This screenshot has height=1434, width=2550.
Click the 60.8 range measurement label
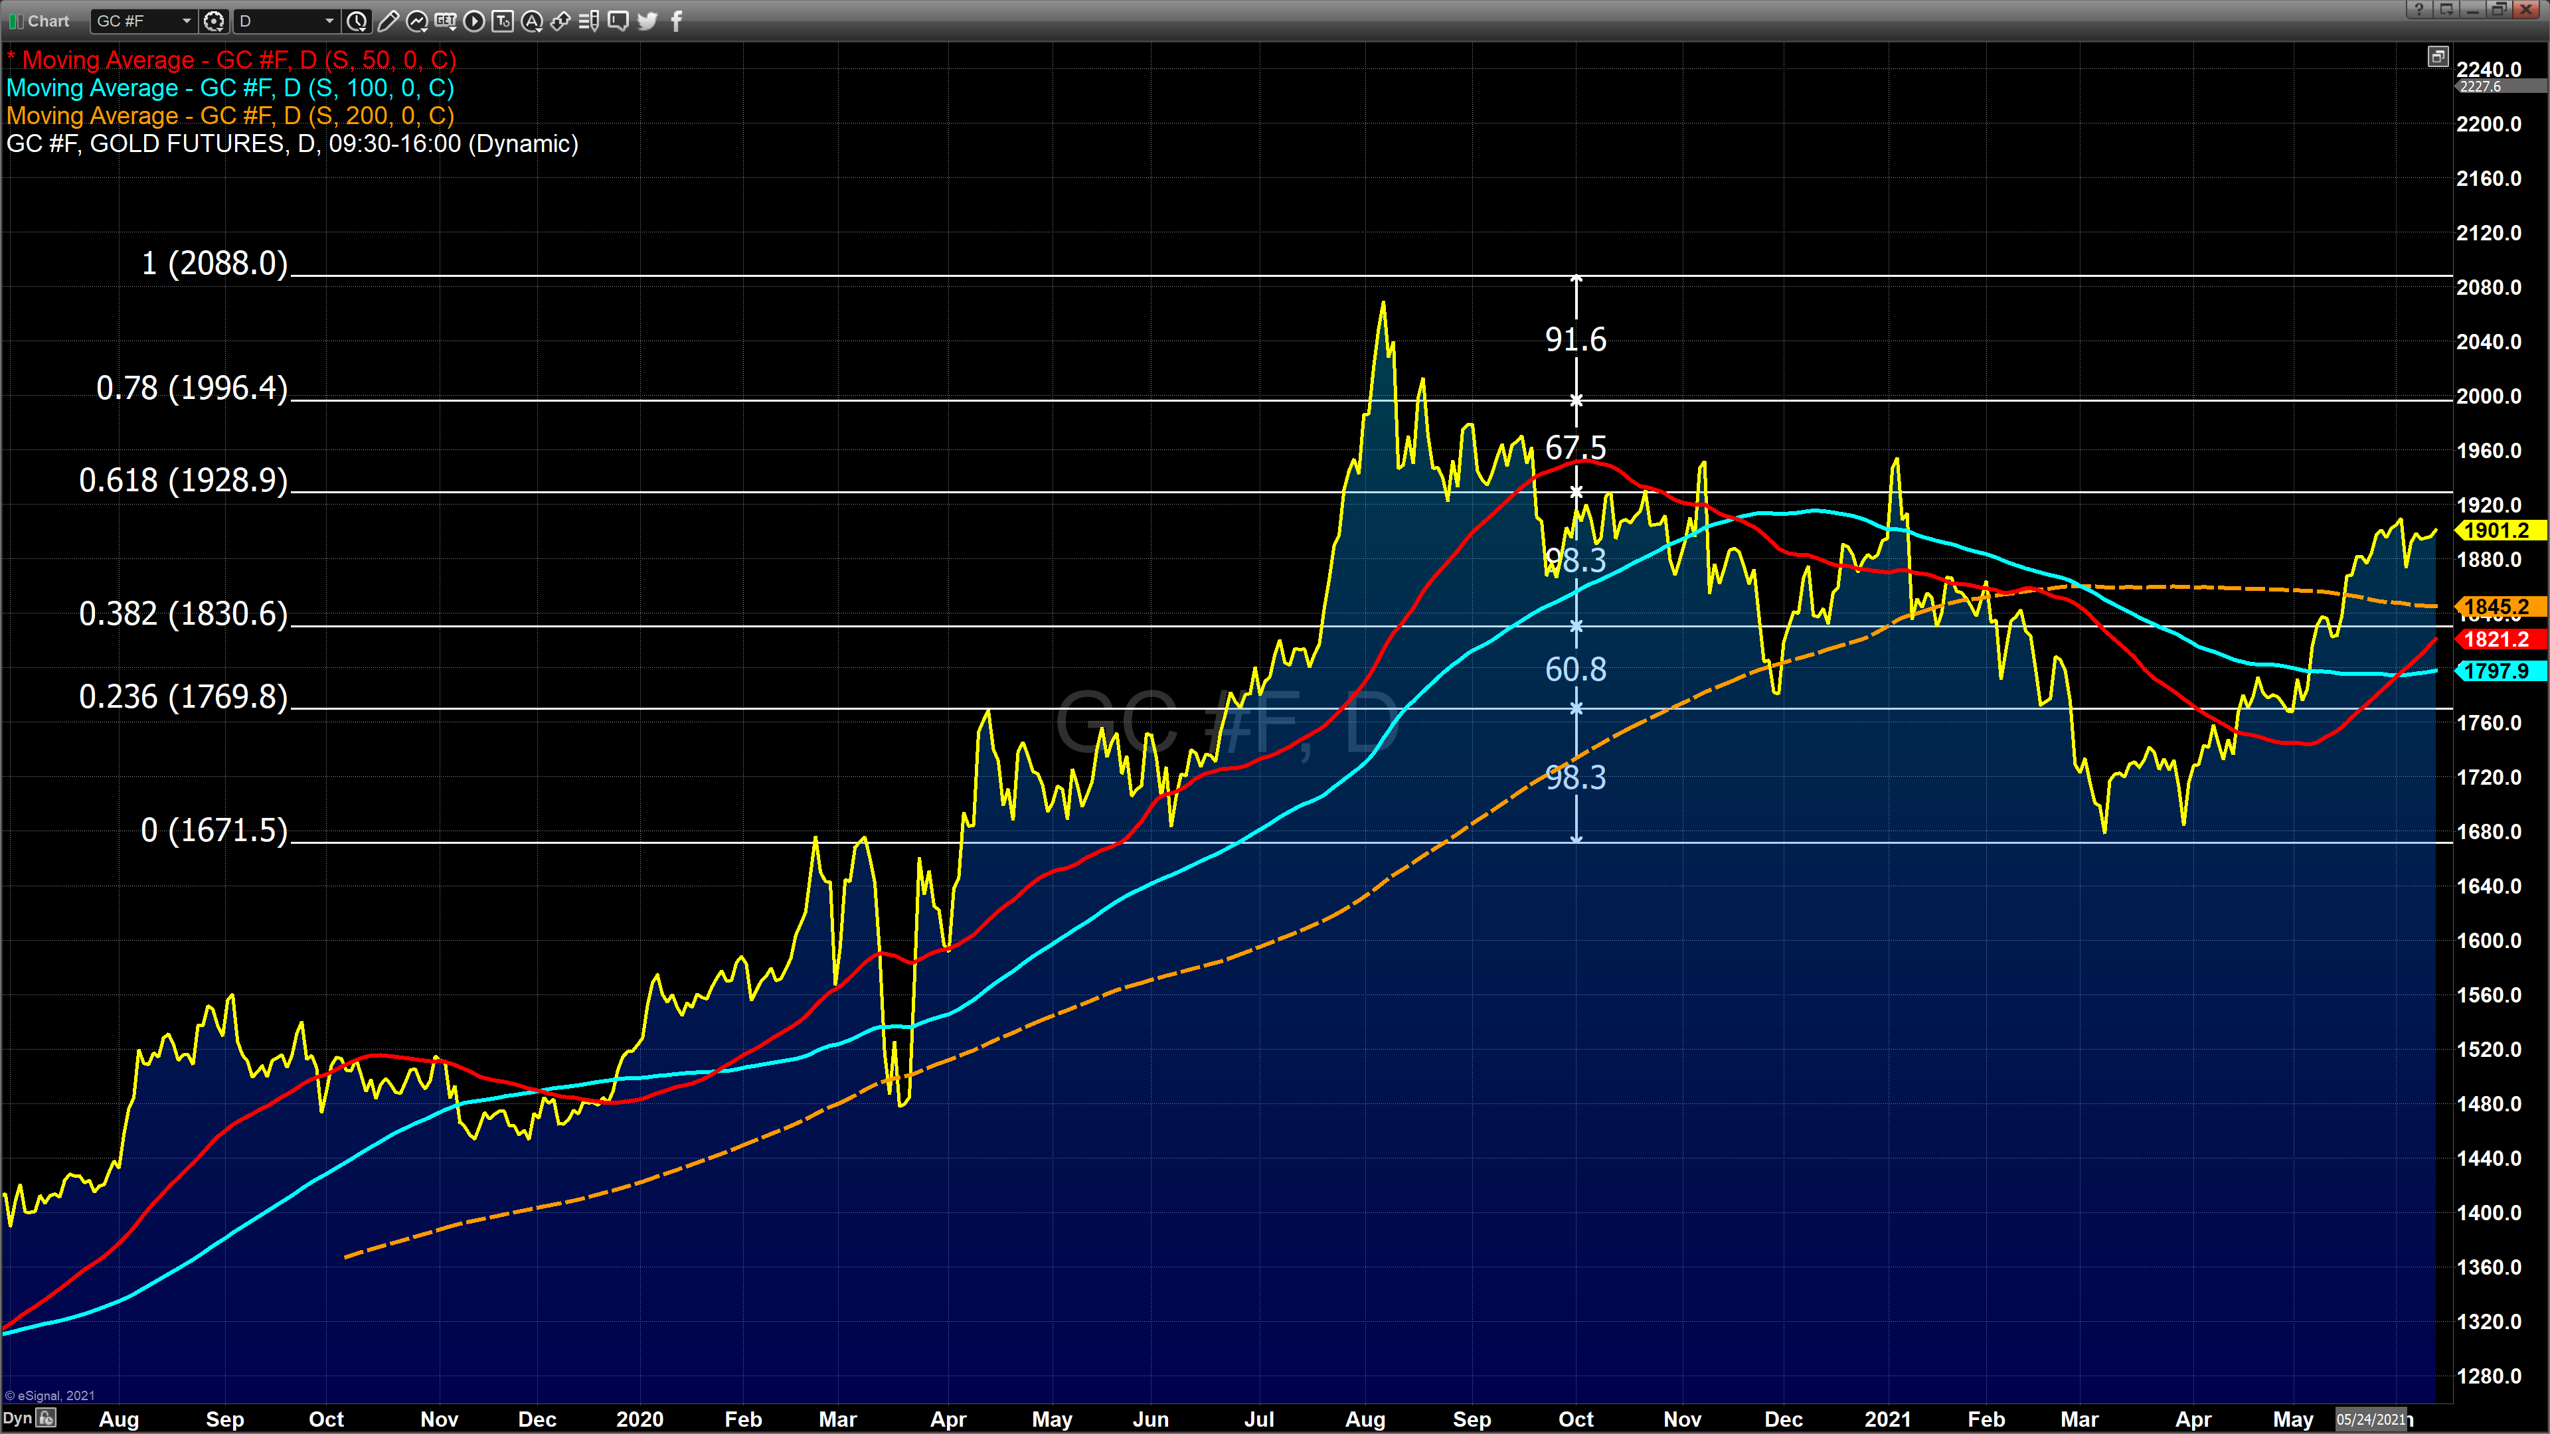tap(1576, 670)
